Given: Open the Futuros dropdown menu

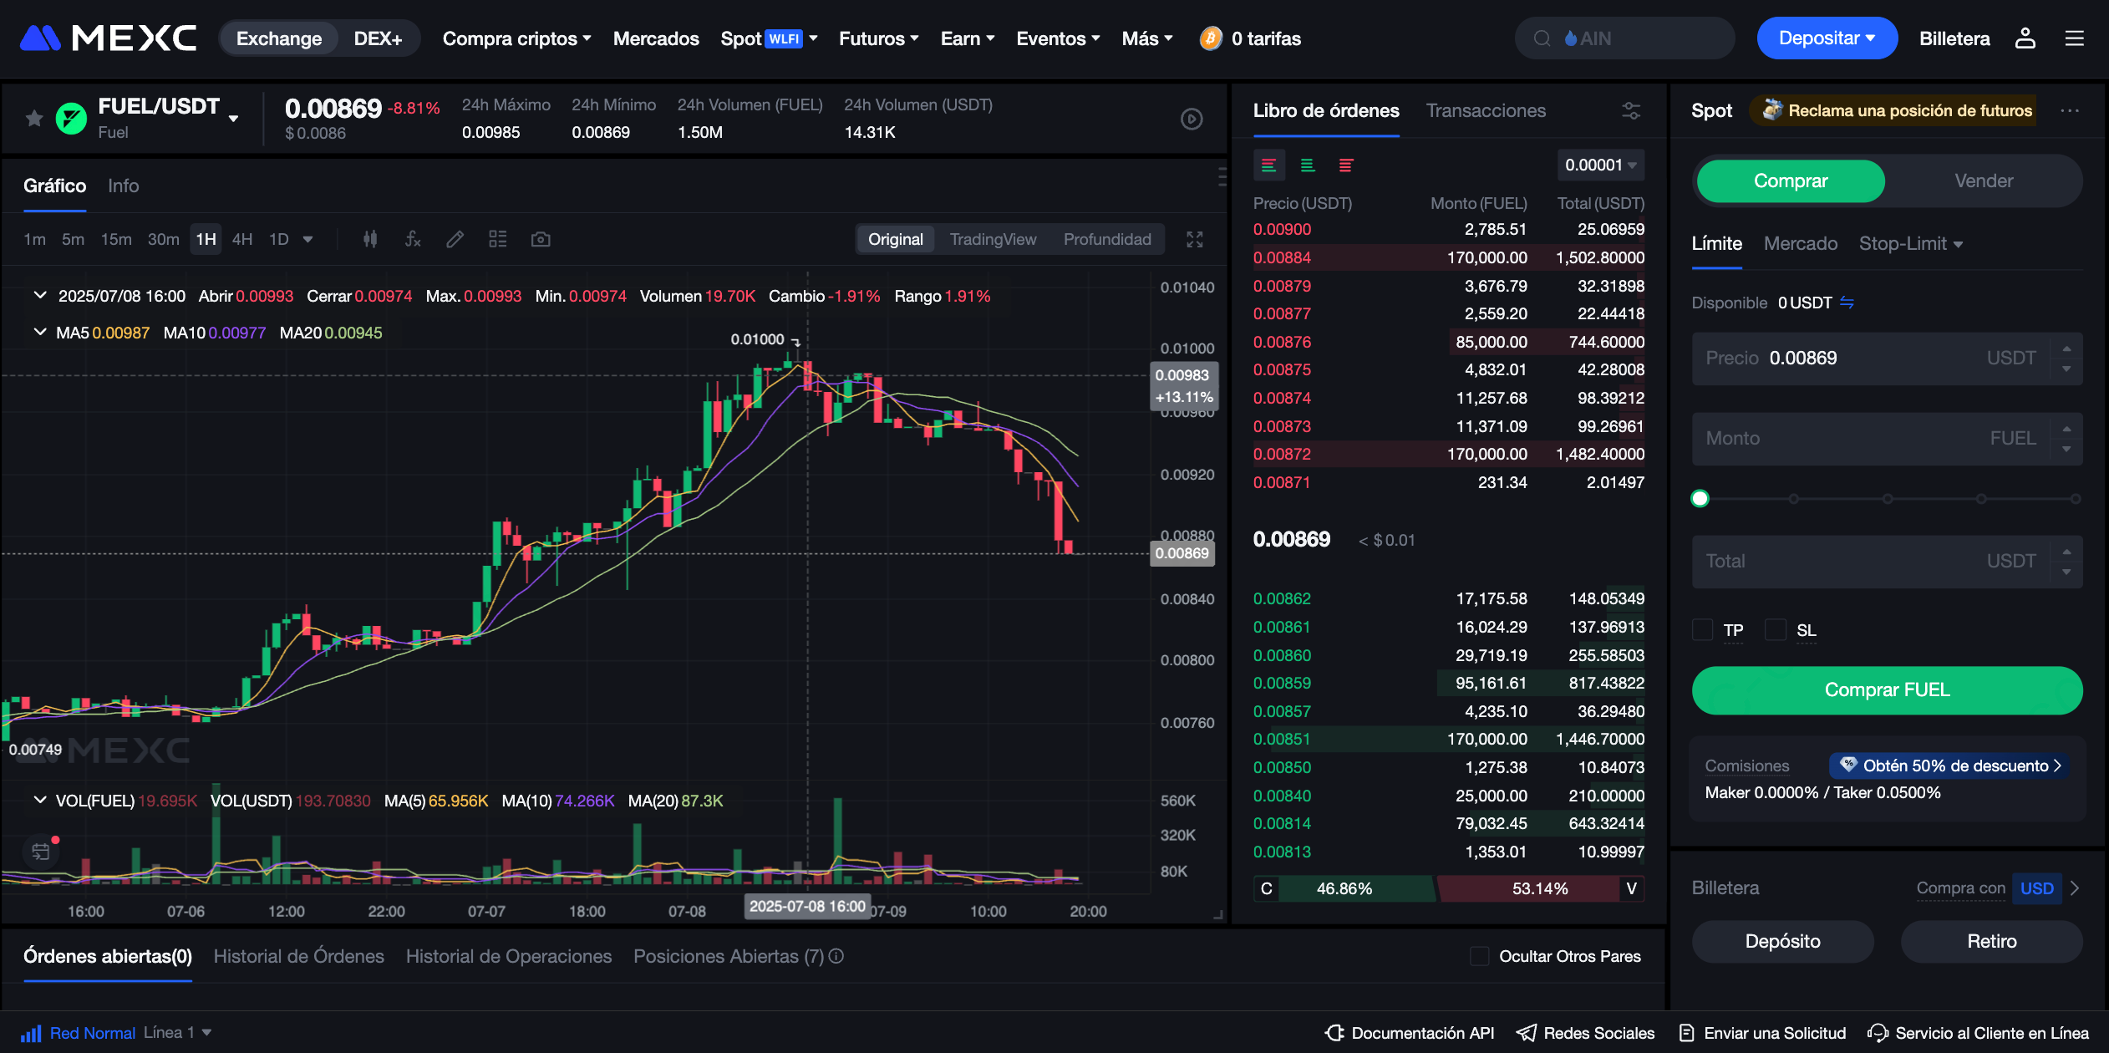Looking at the screenshot, I should tap(878, 38).
